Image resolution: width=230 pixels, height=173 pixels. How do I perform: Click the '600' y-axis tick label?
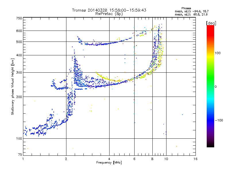[19, 31]
